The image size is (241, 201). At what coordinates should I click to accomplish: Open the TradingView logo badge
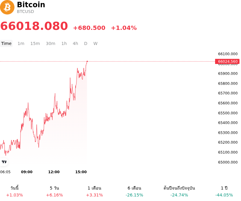4,162
